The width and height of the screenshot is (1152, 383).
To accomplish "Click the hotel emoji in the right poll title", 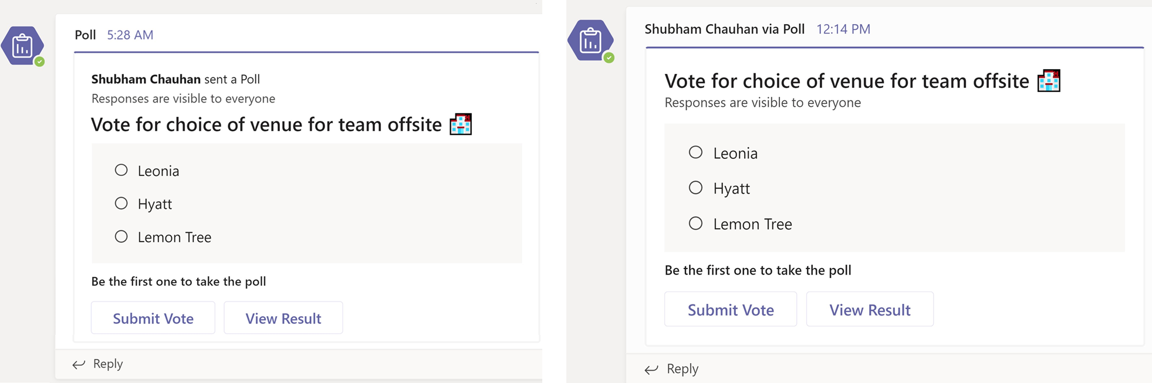I will point(1049,81).
